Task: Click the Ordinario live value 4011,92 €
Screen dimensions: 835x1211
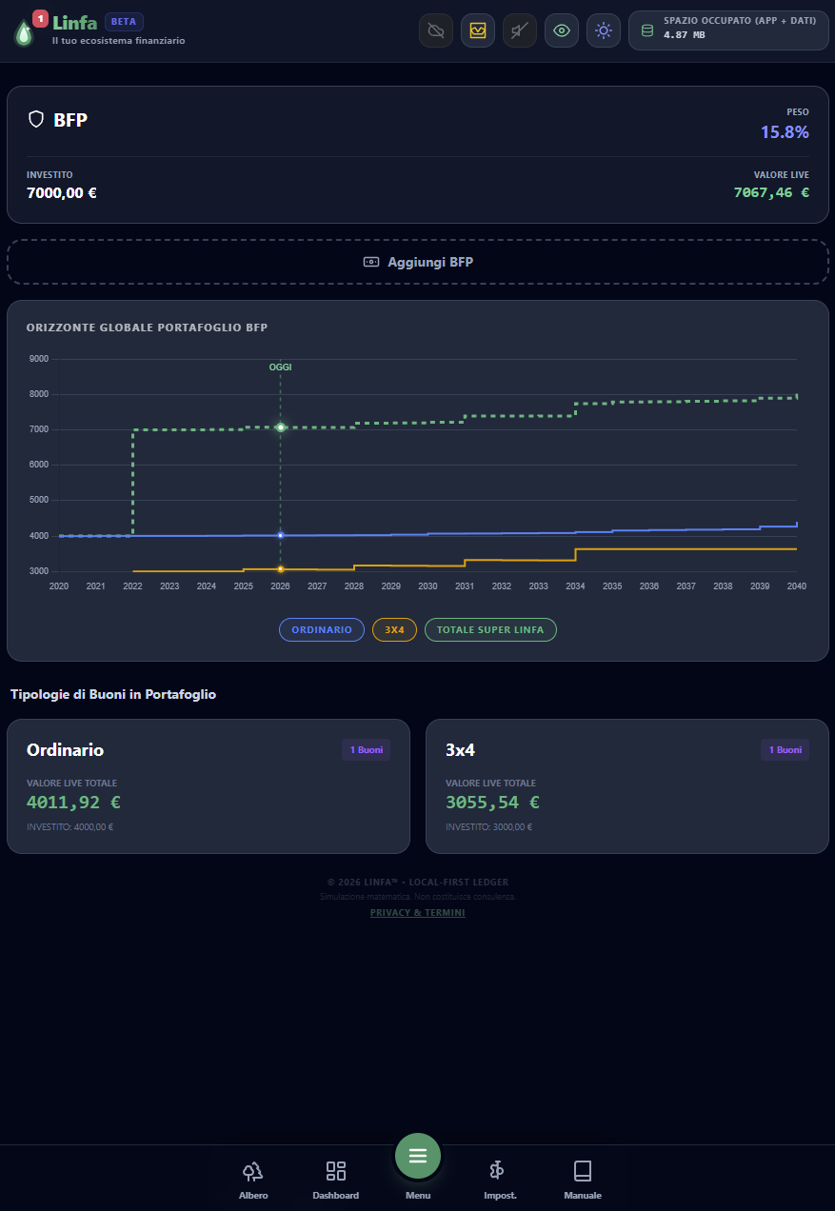Action: [x=73, y=803]
